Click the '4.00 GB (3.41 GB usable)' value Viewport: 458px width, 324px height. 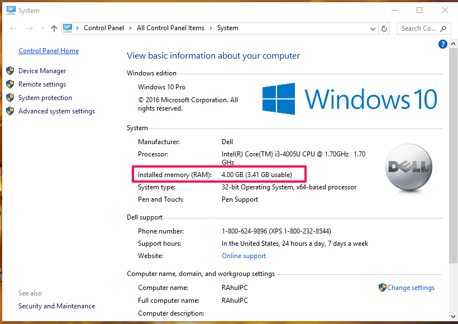[x=257, y=175]
